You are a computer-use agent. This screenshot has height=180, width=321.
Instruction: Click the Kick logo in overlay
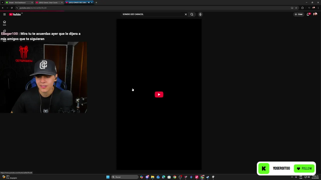264,168
